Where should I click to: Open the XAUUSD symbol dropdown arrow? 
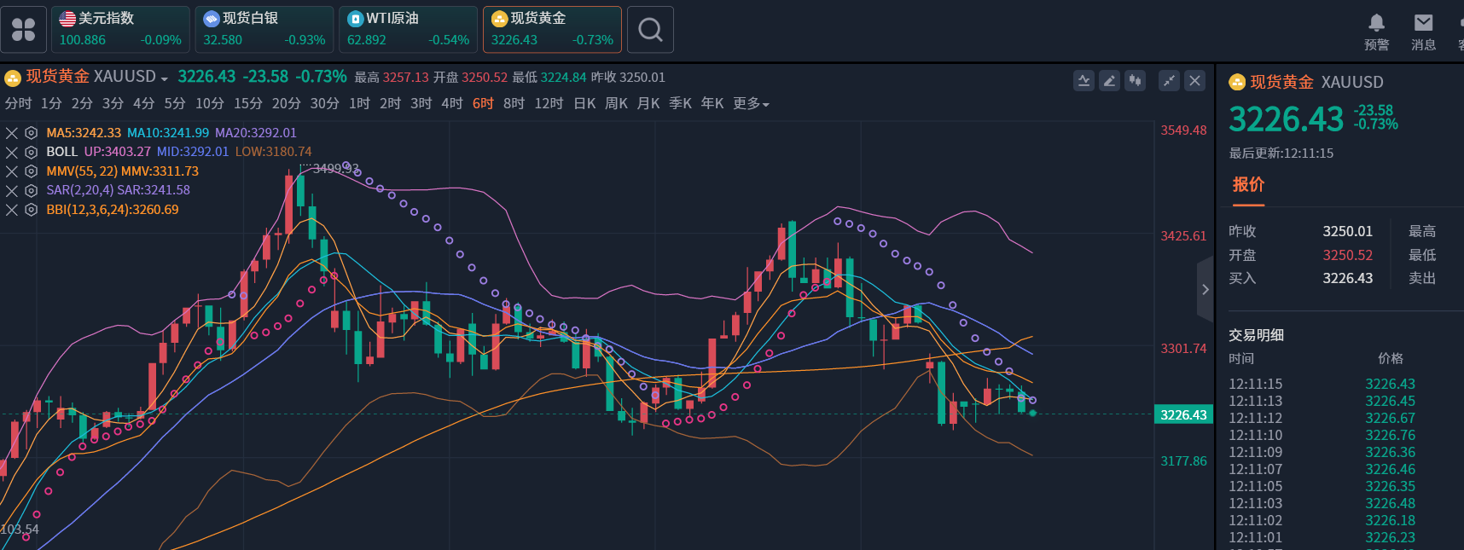click(x=164, y=78)
